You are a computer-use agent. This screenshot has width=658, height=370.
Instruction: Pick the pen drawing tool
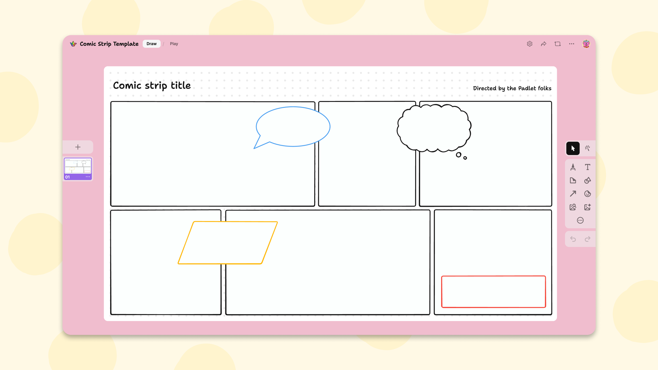[573, 167]
